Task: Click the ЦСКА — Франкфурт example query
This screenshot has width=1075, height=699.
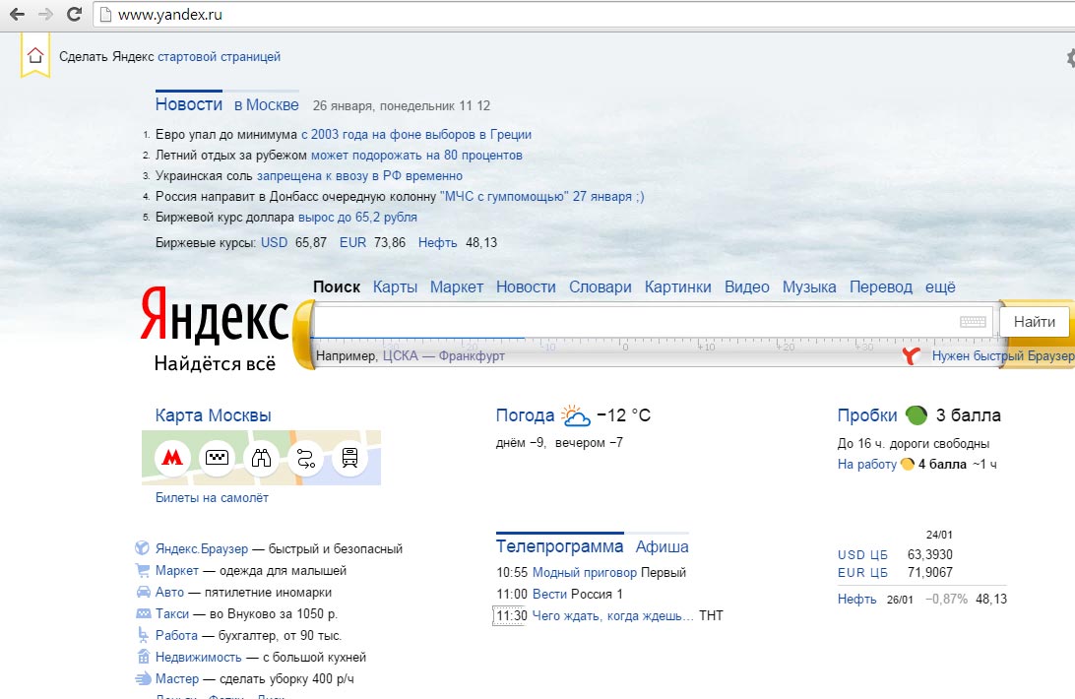Action: pyautogui.click(x=444, y=355)
